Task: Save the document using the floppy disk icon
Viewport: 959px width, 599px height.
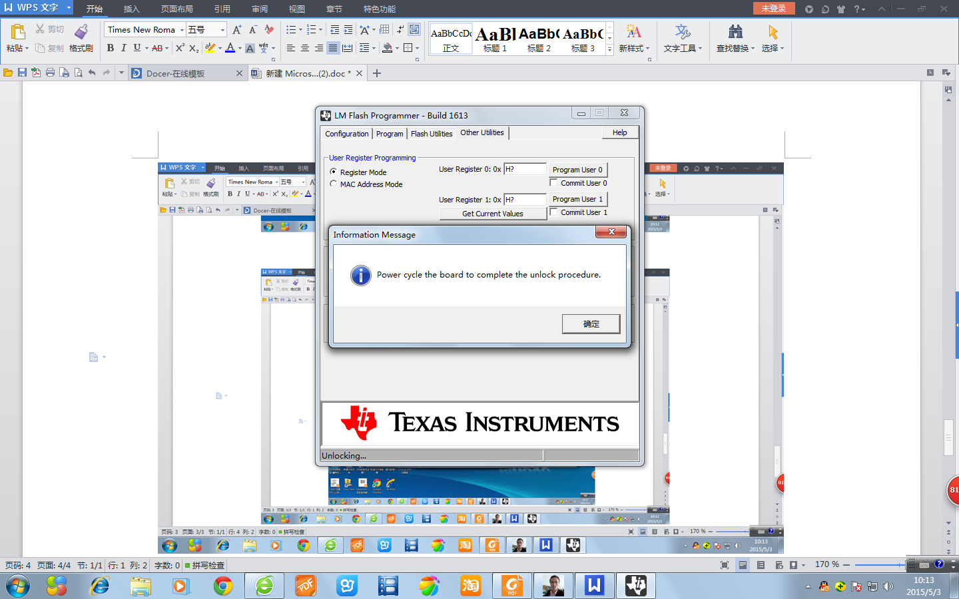Action: click(22, 73)
